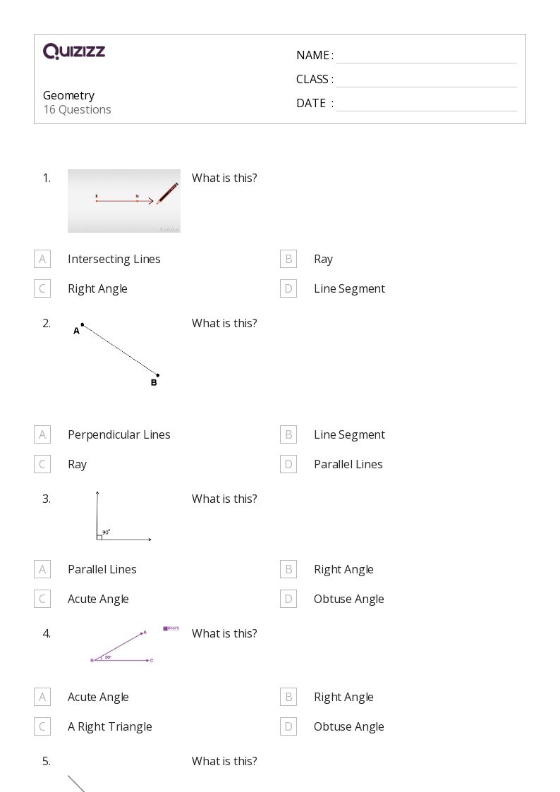Viewport: 560px width, 792px height.
Task: Click the NAME input line
Action: tap(426, 56)
